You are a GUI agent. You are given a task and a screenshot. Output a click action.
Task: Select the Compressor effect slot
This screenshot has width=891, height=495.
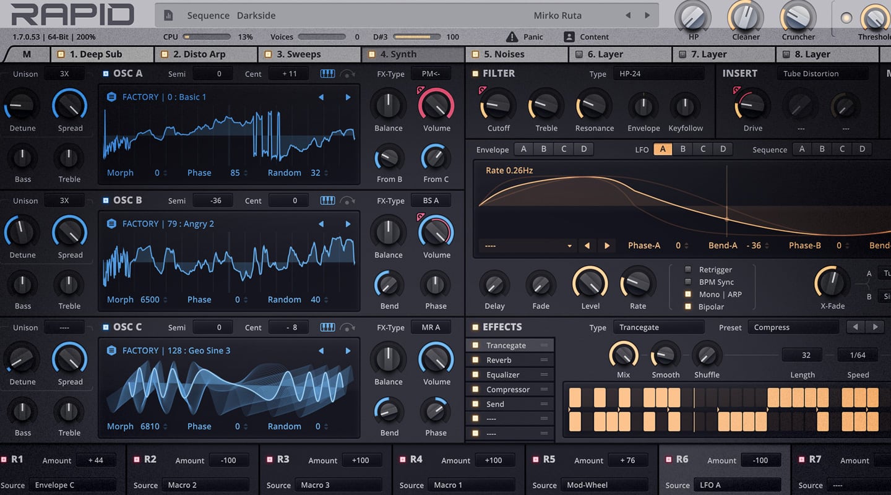pos(510,389)
